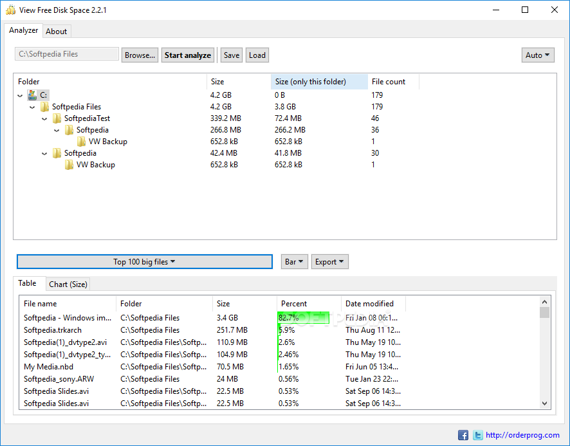Image resolution: width=570 pixels, height=446 pixels.
Task: Switch to the Chart (Size) tab
Action: click(x=68, y=284)
